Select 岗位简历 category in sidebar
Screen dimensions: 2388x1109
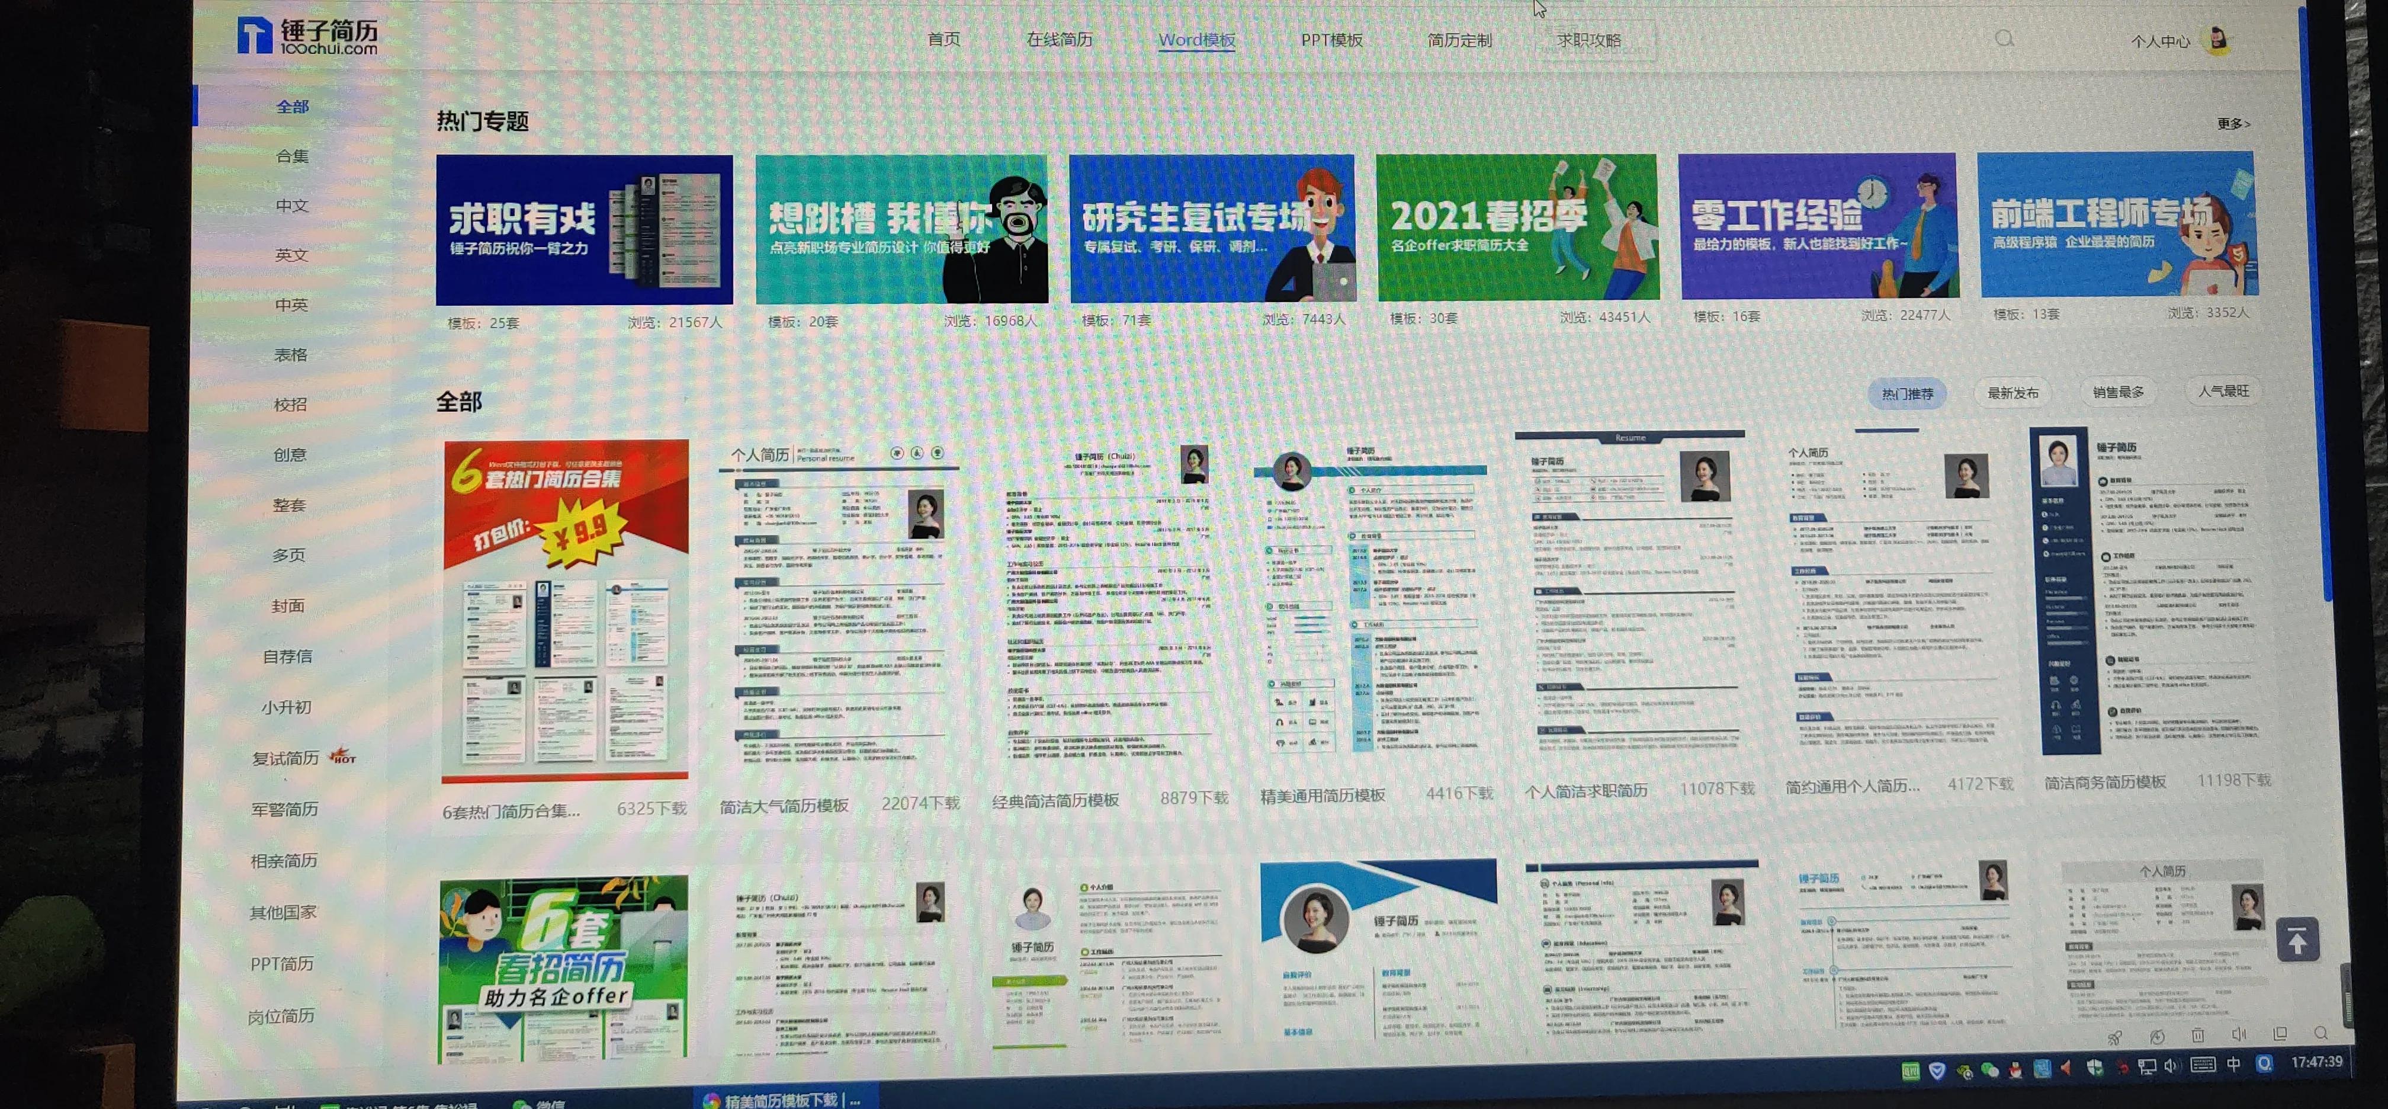[x=281, y=1016]
